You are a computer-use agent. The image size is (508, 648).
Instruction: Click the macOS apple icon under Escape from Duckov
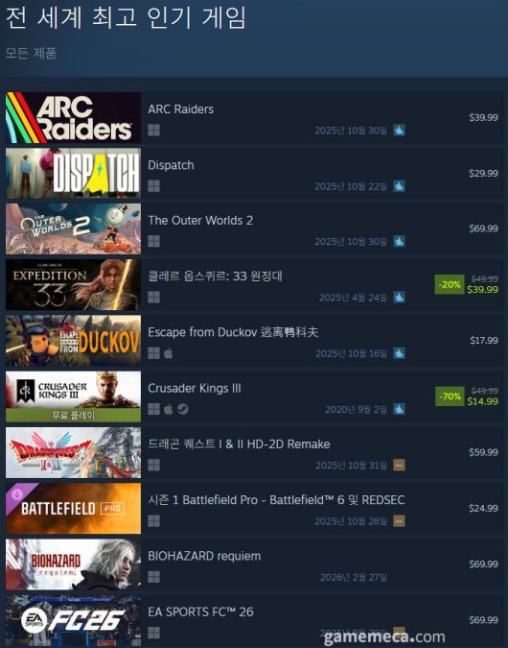(x=169, y=353)
